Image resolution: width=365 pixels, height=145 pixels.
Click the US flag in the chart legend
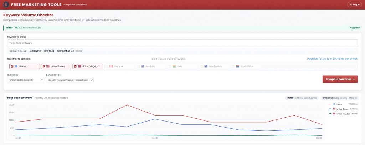point(334,109)
